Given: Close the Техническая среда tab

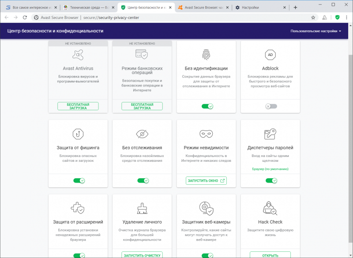Looking at the screenshot, I should 113,7.
